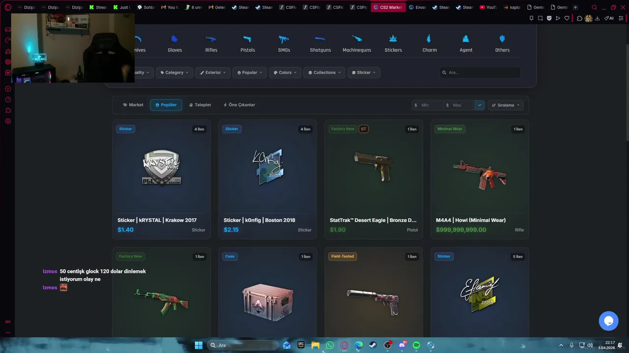Viewport: 629px width, 353px height.
Task: Open WhatsApp from the taskbar
Action: [x=330, y=345]
